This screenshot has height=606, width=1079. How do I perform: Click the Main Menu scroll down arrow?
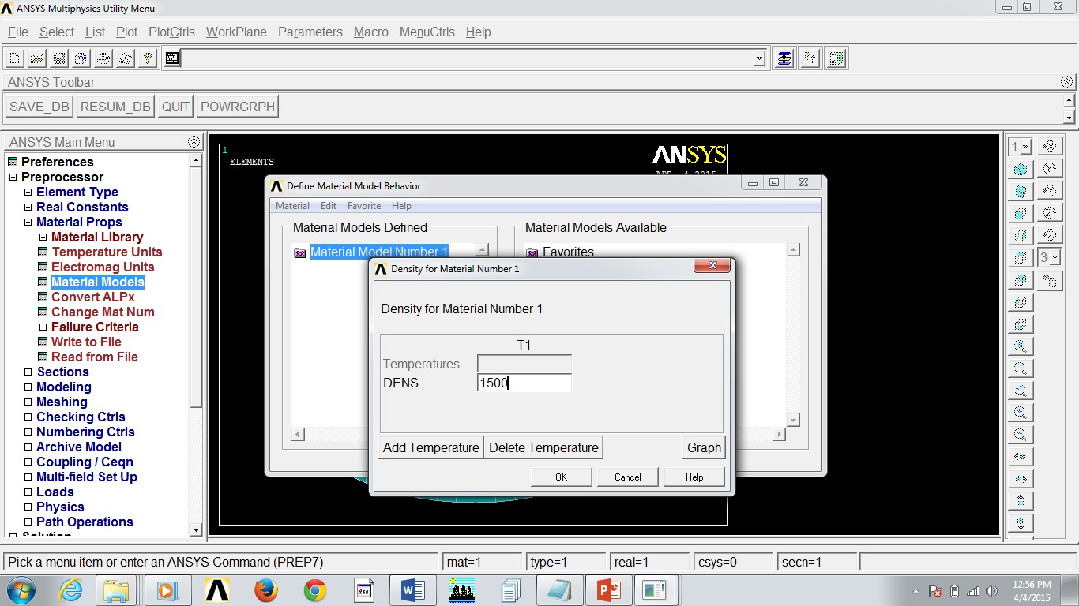pos(196,529)
